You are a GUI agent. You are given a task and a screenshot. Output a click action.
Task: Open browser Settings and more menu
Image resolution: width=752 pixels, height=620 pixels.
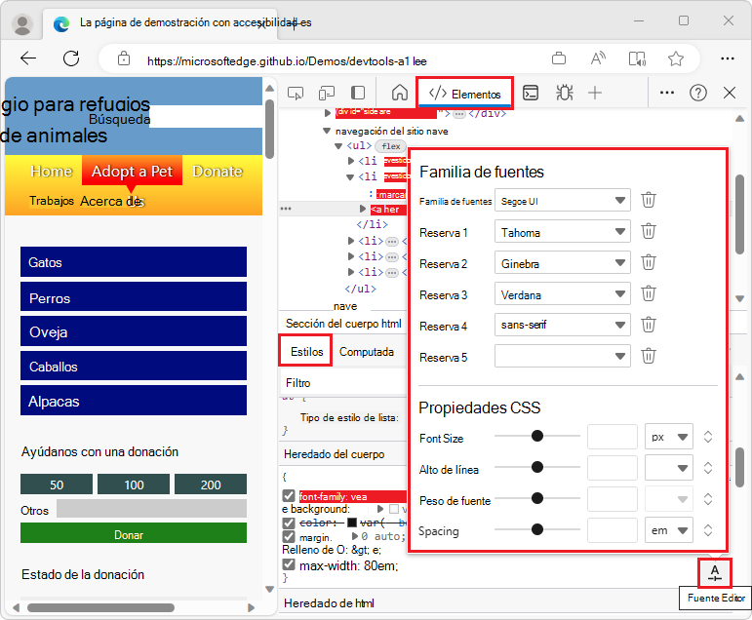(727, 58)
